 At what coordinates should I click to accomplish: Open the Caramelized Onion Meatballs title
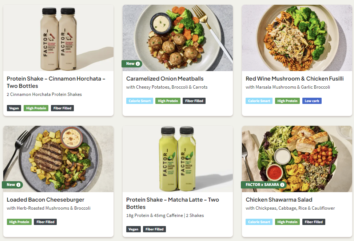click(165, 79)
